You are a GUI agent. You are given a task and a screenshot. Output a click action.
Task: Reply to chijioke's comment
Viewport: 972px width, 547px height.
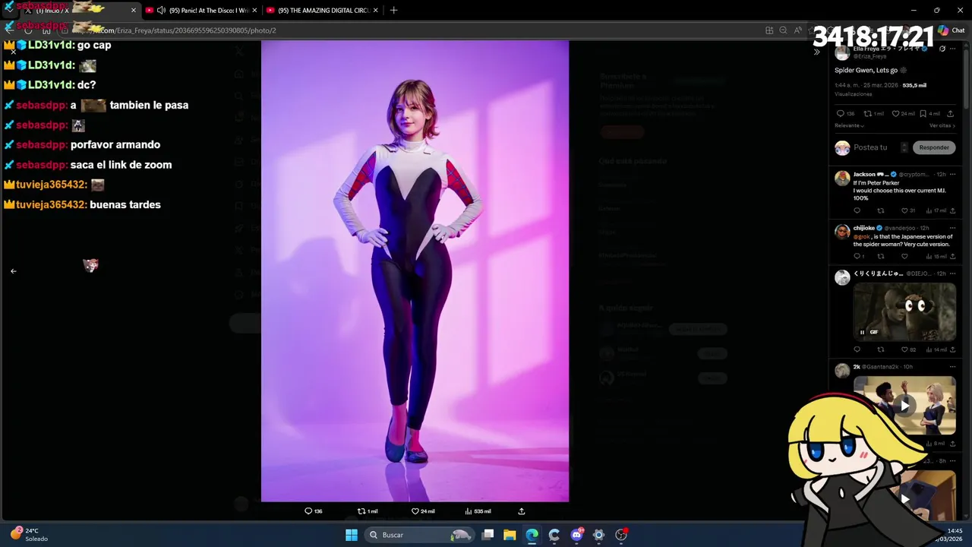(x=857, y=256)
